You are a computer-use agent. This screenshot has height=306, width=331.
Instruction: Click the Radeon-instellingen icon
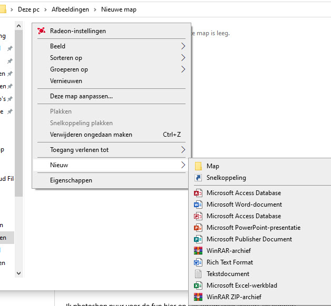pos(41,31)
